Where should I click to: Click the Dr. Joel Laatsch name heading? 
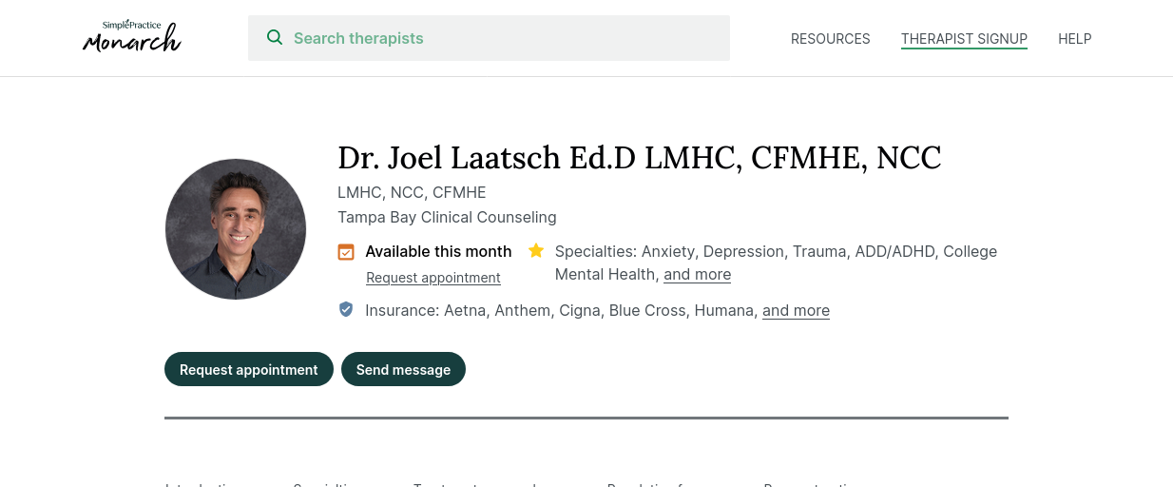tap(639, 158)
